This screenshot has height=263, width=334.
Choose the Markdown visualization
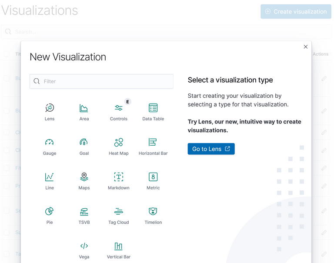point(119,181)
